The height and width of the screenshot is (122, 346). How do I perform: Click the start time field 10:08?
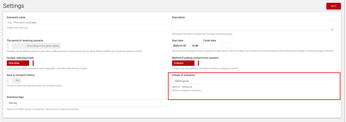[x=196, y=46]
